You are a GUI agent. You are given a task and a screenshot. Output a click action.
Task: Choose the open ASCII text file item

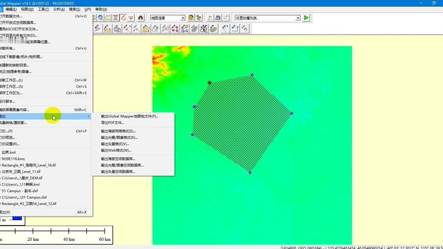coord(45,29)
